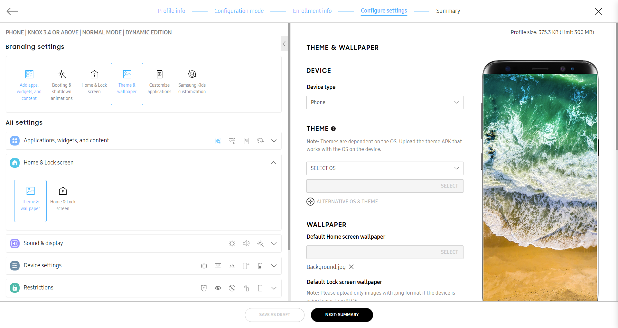Image resolution: width=618 pixels, height=328 pixels.
Task: Click the volume icon in Sound & display row
Action: [x=246, y=244]
